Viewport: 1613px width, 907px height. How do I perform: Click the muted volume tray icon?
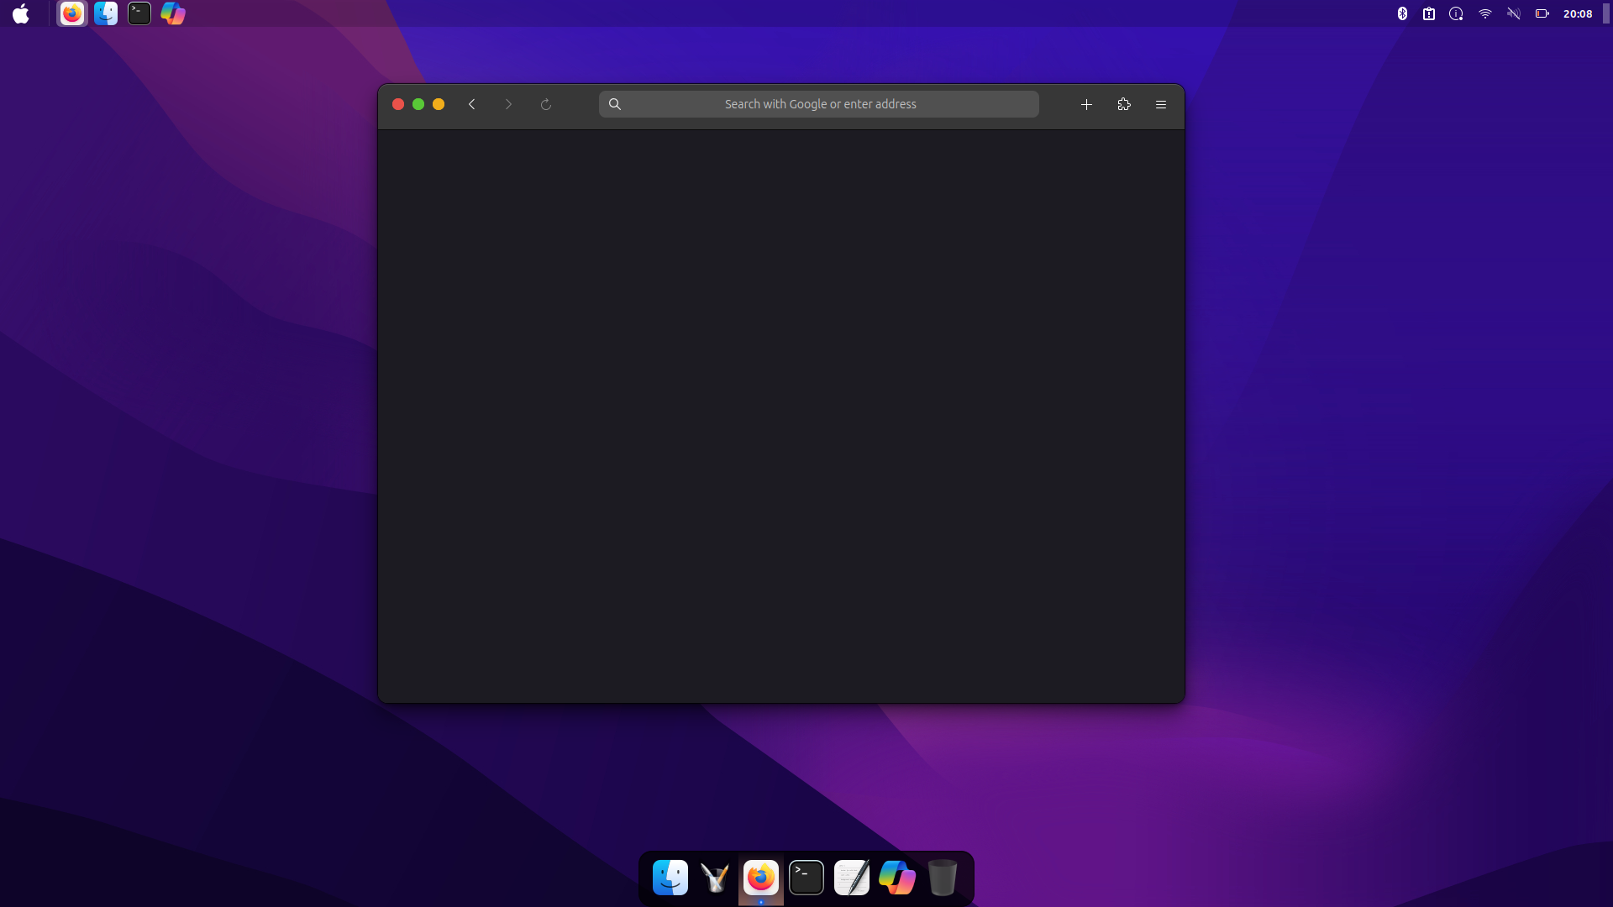(1514, 13)
